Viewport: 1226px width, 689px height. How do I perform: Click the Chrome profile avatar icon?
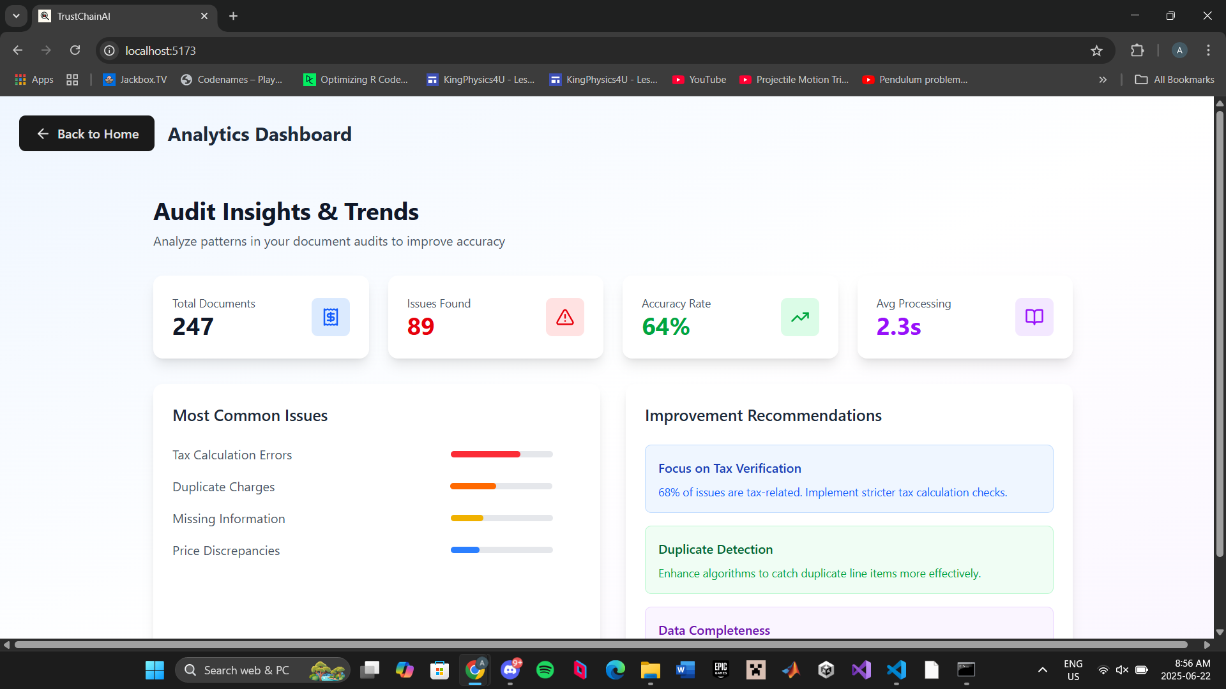pos(1179,50)
